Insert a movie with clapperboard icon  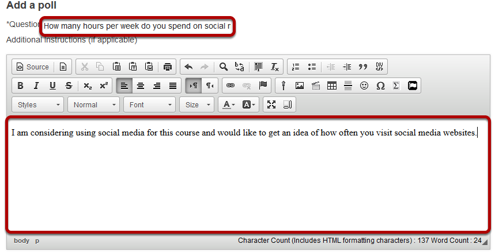point(316,86)
